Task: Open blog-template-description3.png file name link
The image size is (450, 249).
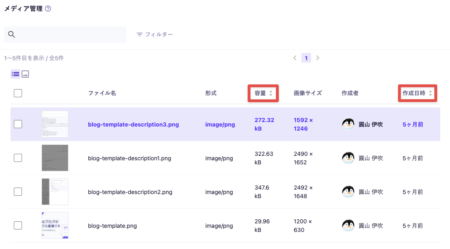Action: tap(133, 124)
